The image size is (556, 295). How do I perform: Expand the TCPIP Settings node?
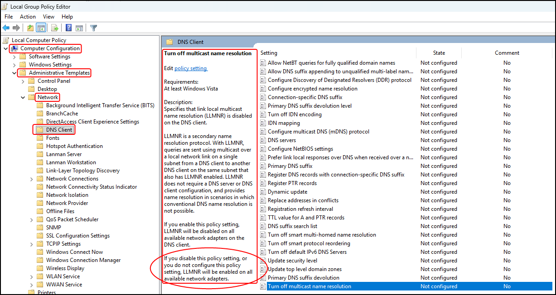pos(32,244)
